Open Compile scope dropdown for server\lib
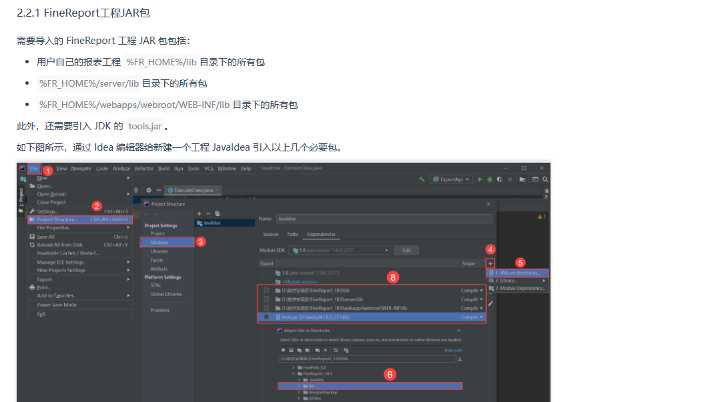 coord(472,299)
